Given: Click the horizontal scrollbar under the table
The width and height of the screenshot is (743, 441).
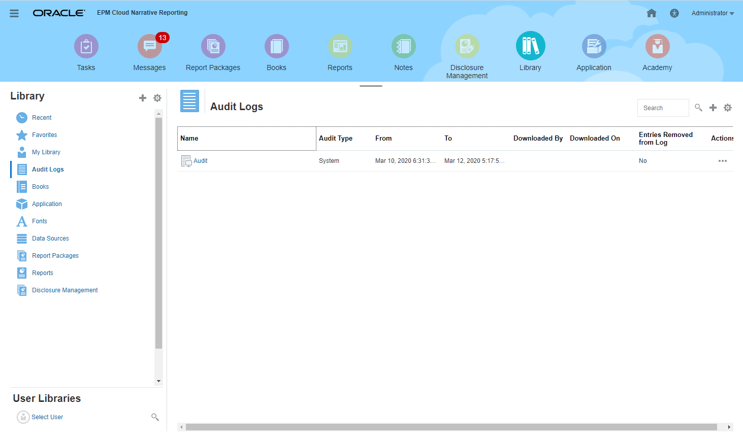Looking at the screenshot, I should point(451,427).
